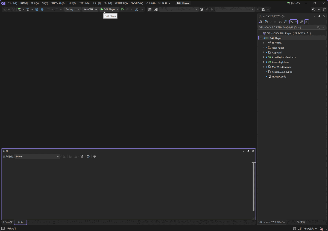Open Properties wrench icon in Solution Explorer
Image resolution: width=328 pixels, height=231 pixels.
click(301, 22)
